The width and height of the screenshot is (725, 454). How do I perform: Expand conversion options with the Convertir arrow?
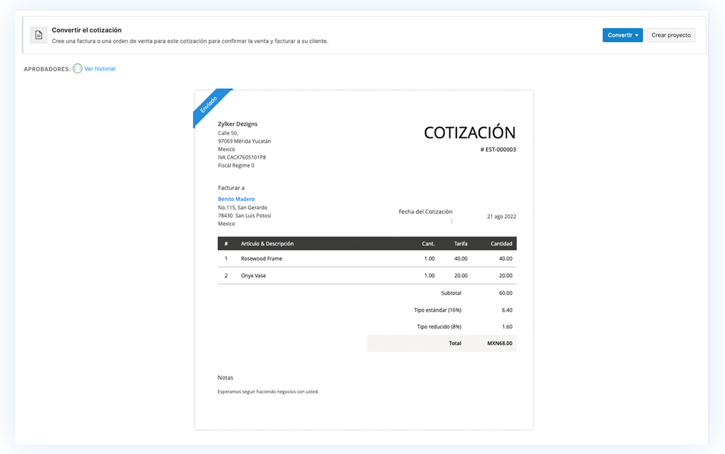coord(635,35)
